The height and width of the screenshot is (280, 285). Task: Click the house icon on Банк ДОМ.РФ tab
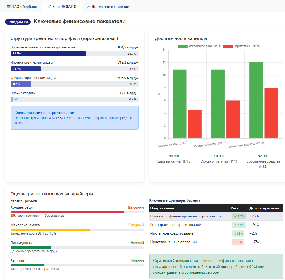(50, 7)
